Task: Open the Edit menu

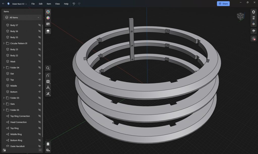Action: 41,4
